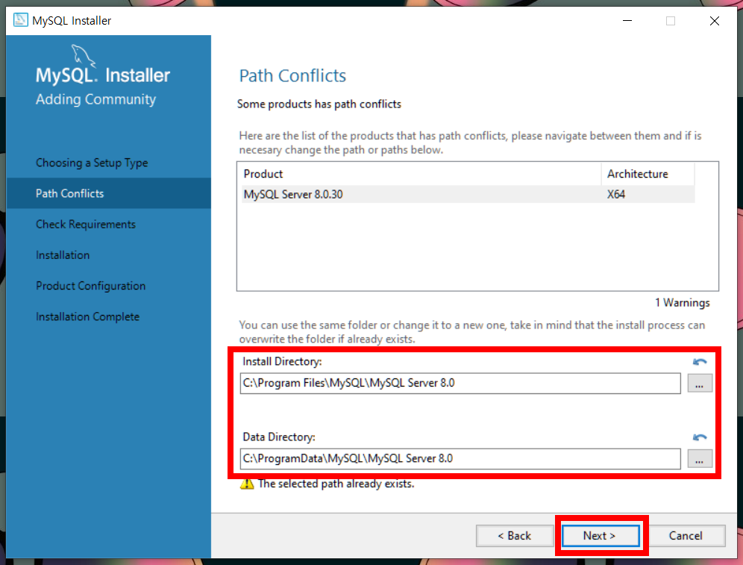Select the MySQL Server 8.0.30 product row

[468, 194]
